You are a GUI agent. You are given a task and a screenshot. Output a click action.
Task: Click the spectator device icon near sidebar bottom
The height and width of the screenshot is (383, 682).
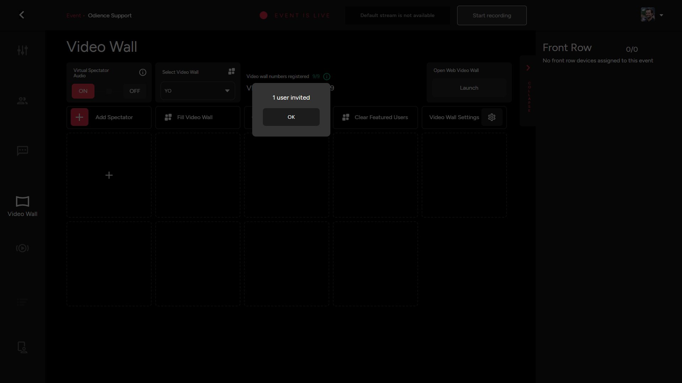22,347
